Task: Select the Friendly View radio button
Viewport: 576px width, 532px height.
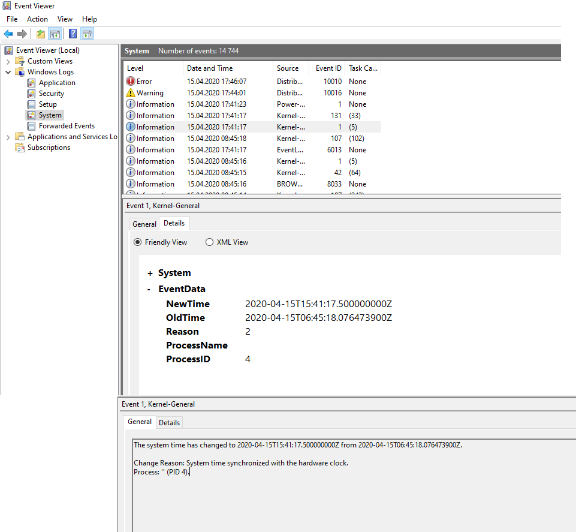Action: pos(138,242)
